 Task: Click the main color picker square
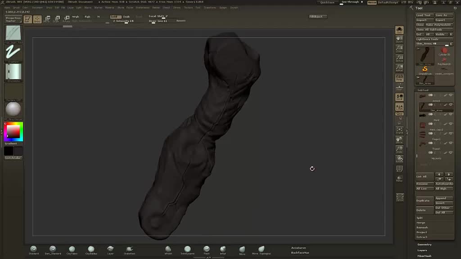[13, 131]
